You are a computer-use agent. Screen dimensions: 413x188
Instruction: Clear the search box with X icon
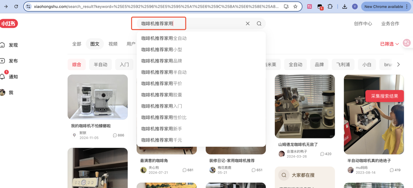point(247,24)
